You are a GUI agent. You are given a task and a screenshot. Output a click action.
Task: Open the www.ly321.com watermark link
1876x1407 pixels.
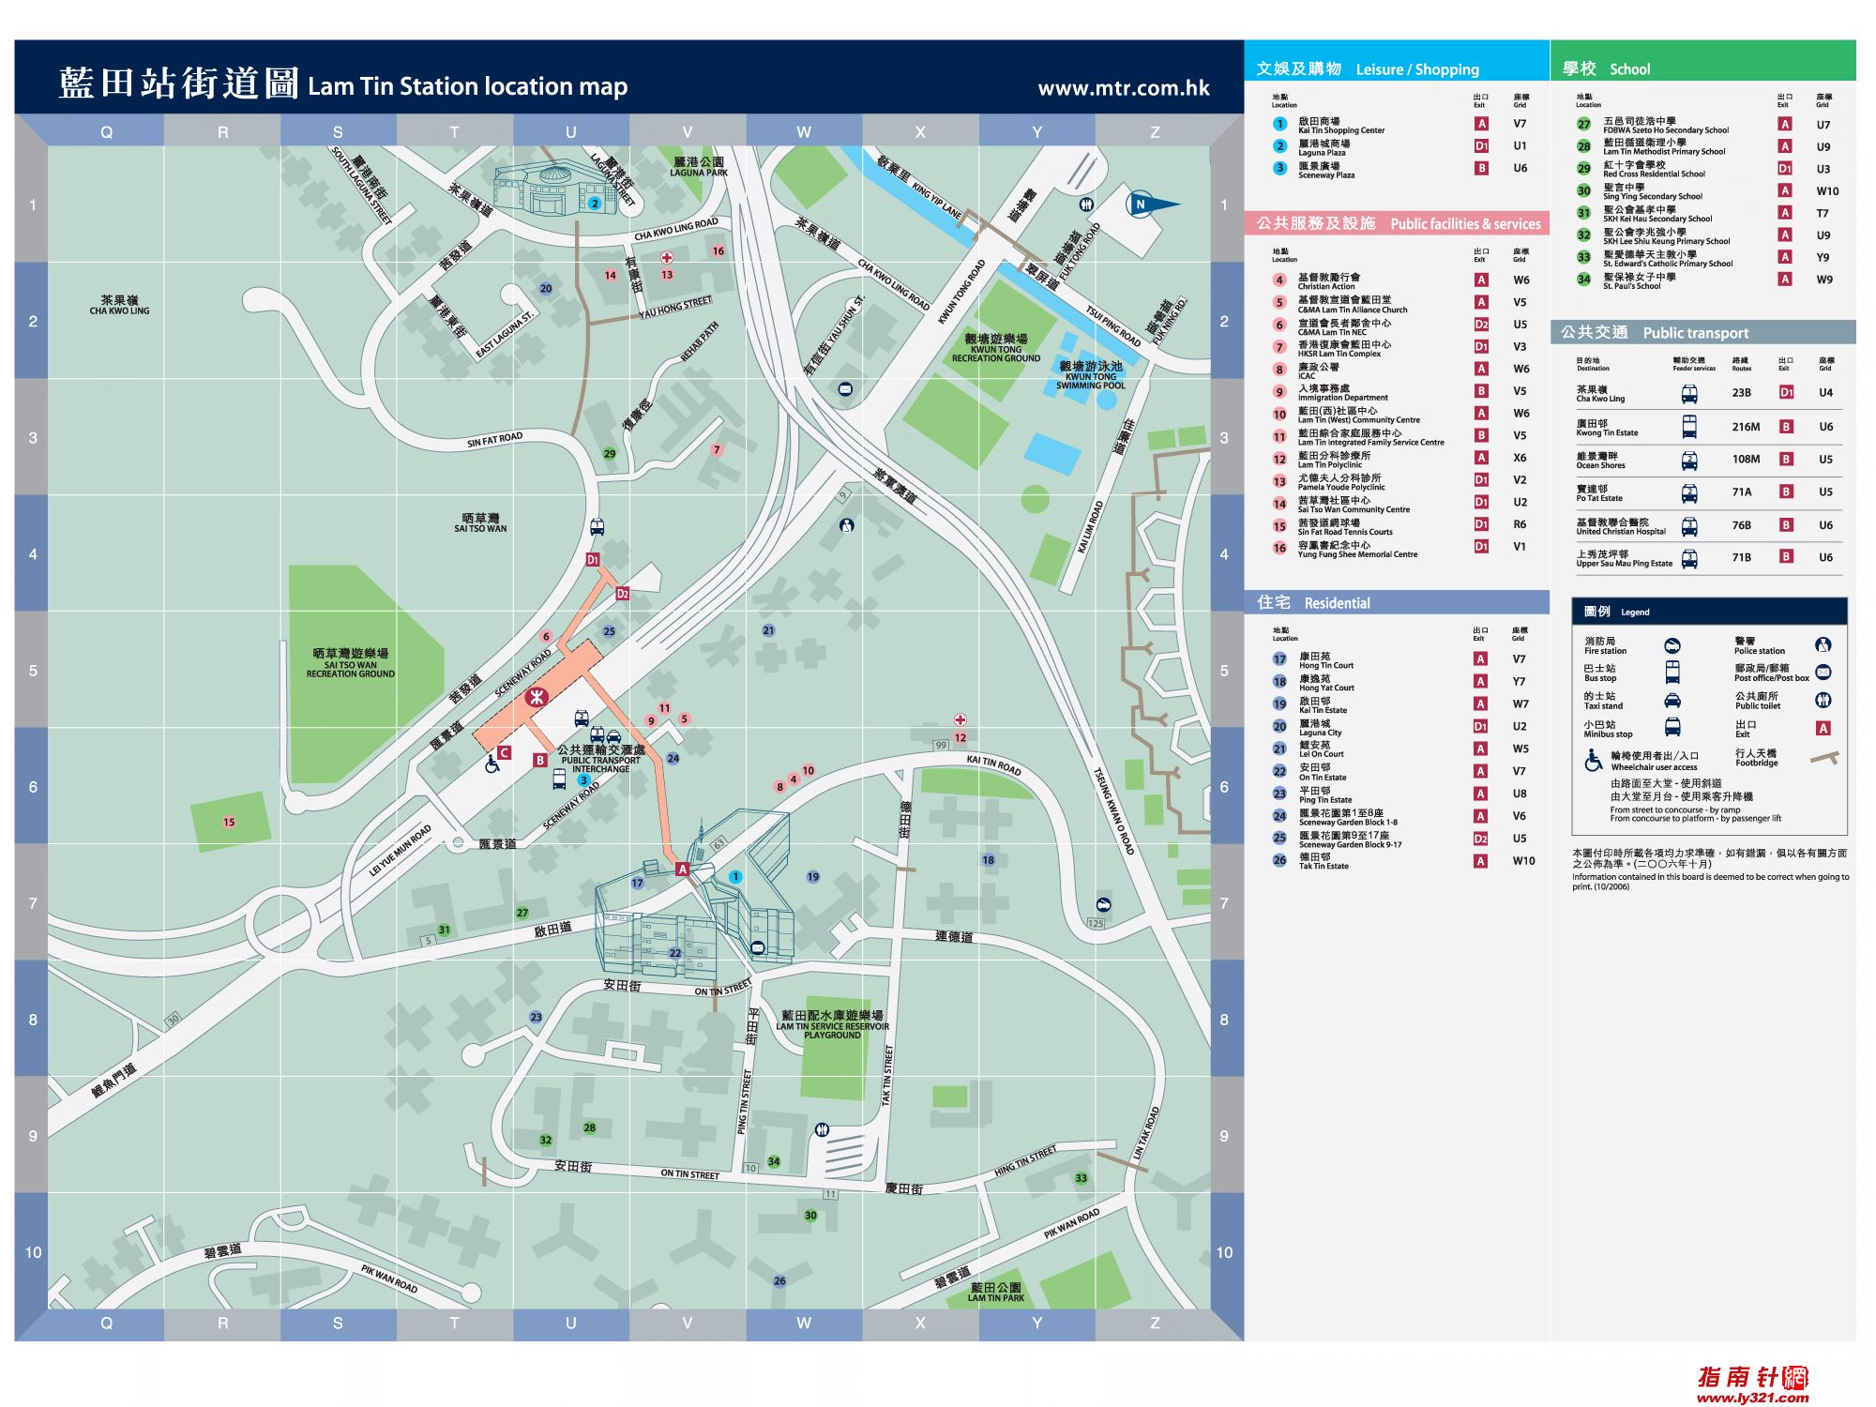point(1751,1398)
